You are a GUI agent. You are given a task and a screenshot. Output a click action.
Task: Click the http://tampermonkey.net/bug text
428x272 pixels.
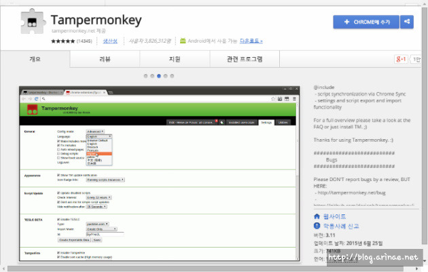(x=352, y=193)
